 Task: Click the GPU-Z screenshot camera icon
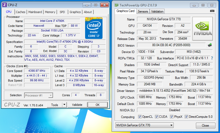[x=212, y=11]
